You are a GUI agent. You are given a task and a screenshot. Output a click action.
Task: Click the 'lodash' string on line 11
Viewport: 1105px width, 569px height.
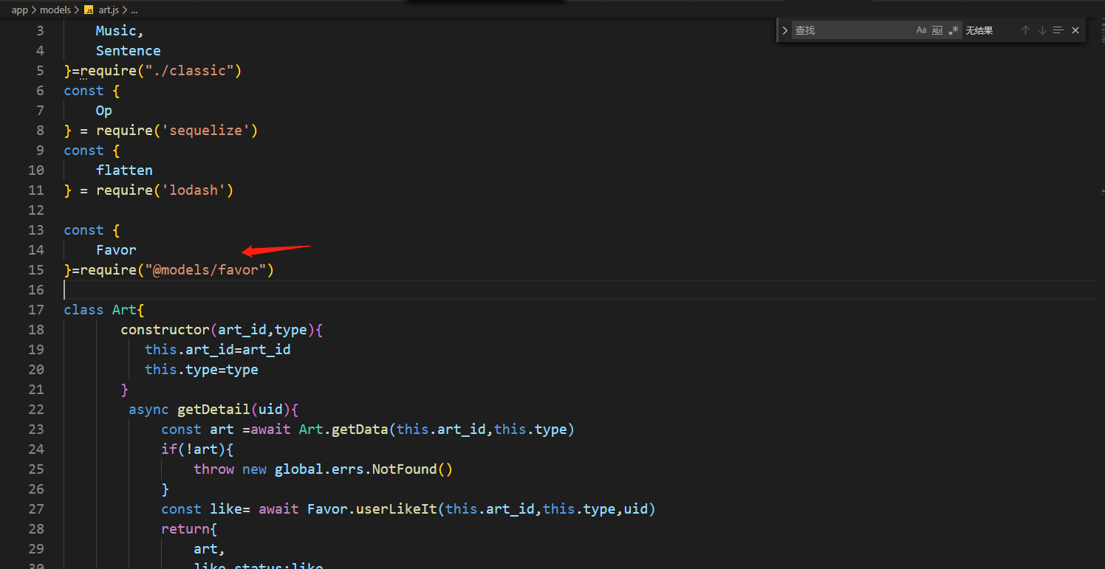(x=194, y=190)
